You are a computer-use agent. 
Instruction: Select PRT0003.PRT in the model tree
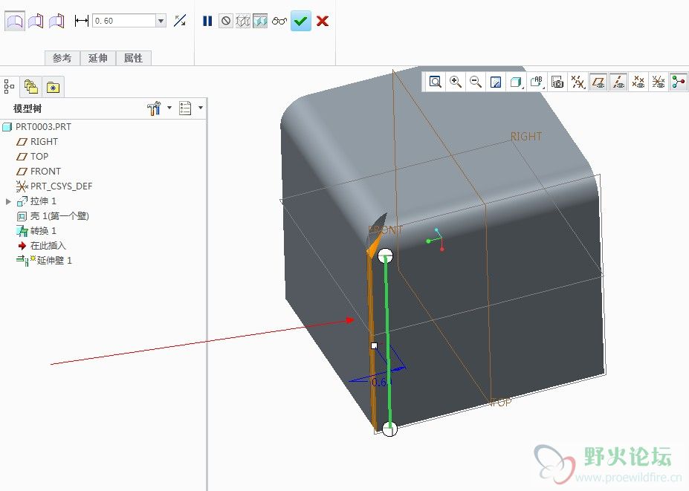(x=37, y=127)
